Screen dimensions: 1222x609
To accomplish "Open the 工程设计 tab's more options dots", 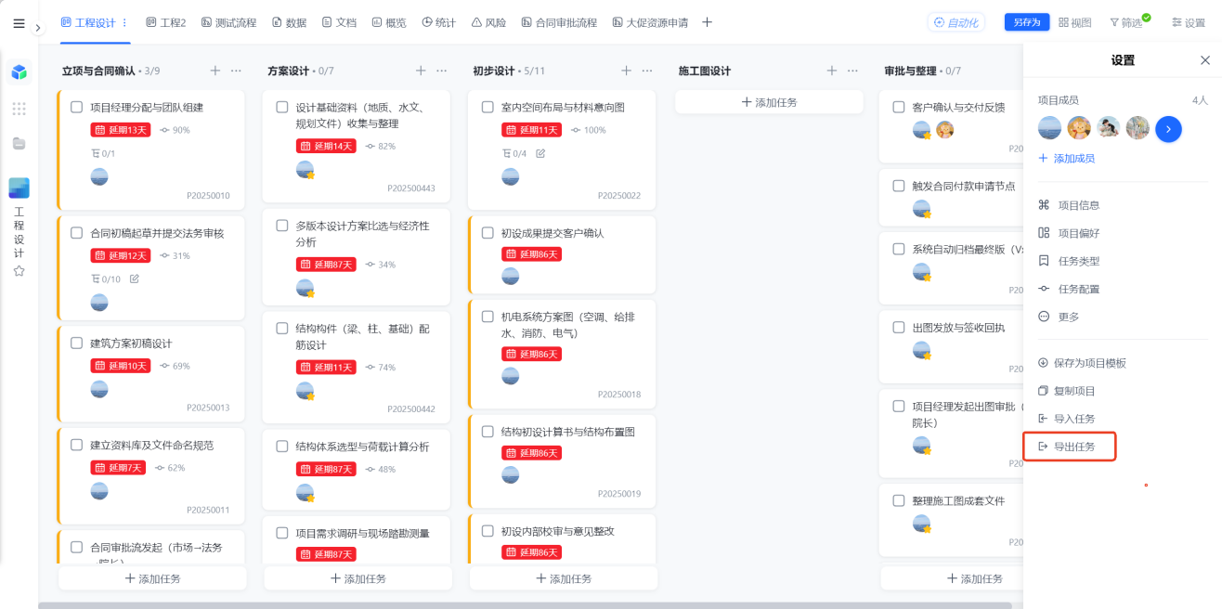I will (125, 22).
